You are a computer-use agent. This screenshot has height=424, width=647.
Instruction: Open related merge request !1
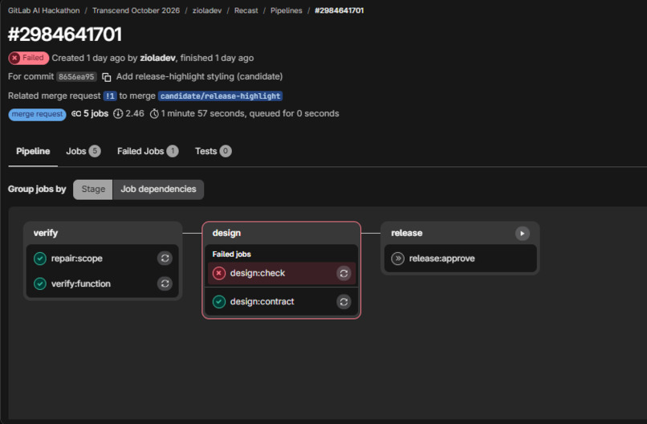pos(110,96)
